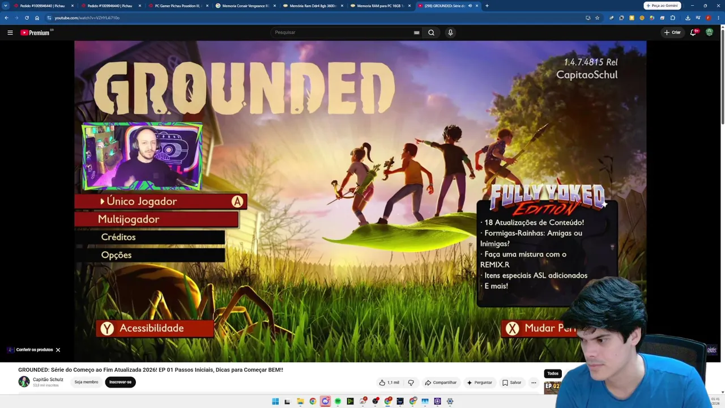Click the browser address bar URL
Image resolution: width=725 pixels, height=408 pixels.
tap(87, 18)
